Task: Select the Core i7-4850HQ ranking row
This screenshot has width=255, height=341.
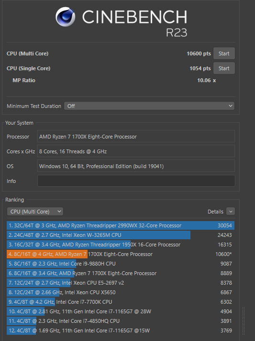Action: (121, 321)
